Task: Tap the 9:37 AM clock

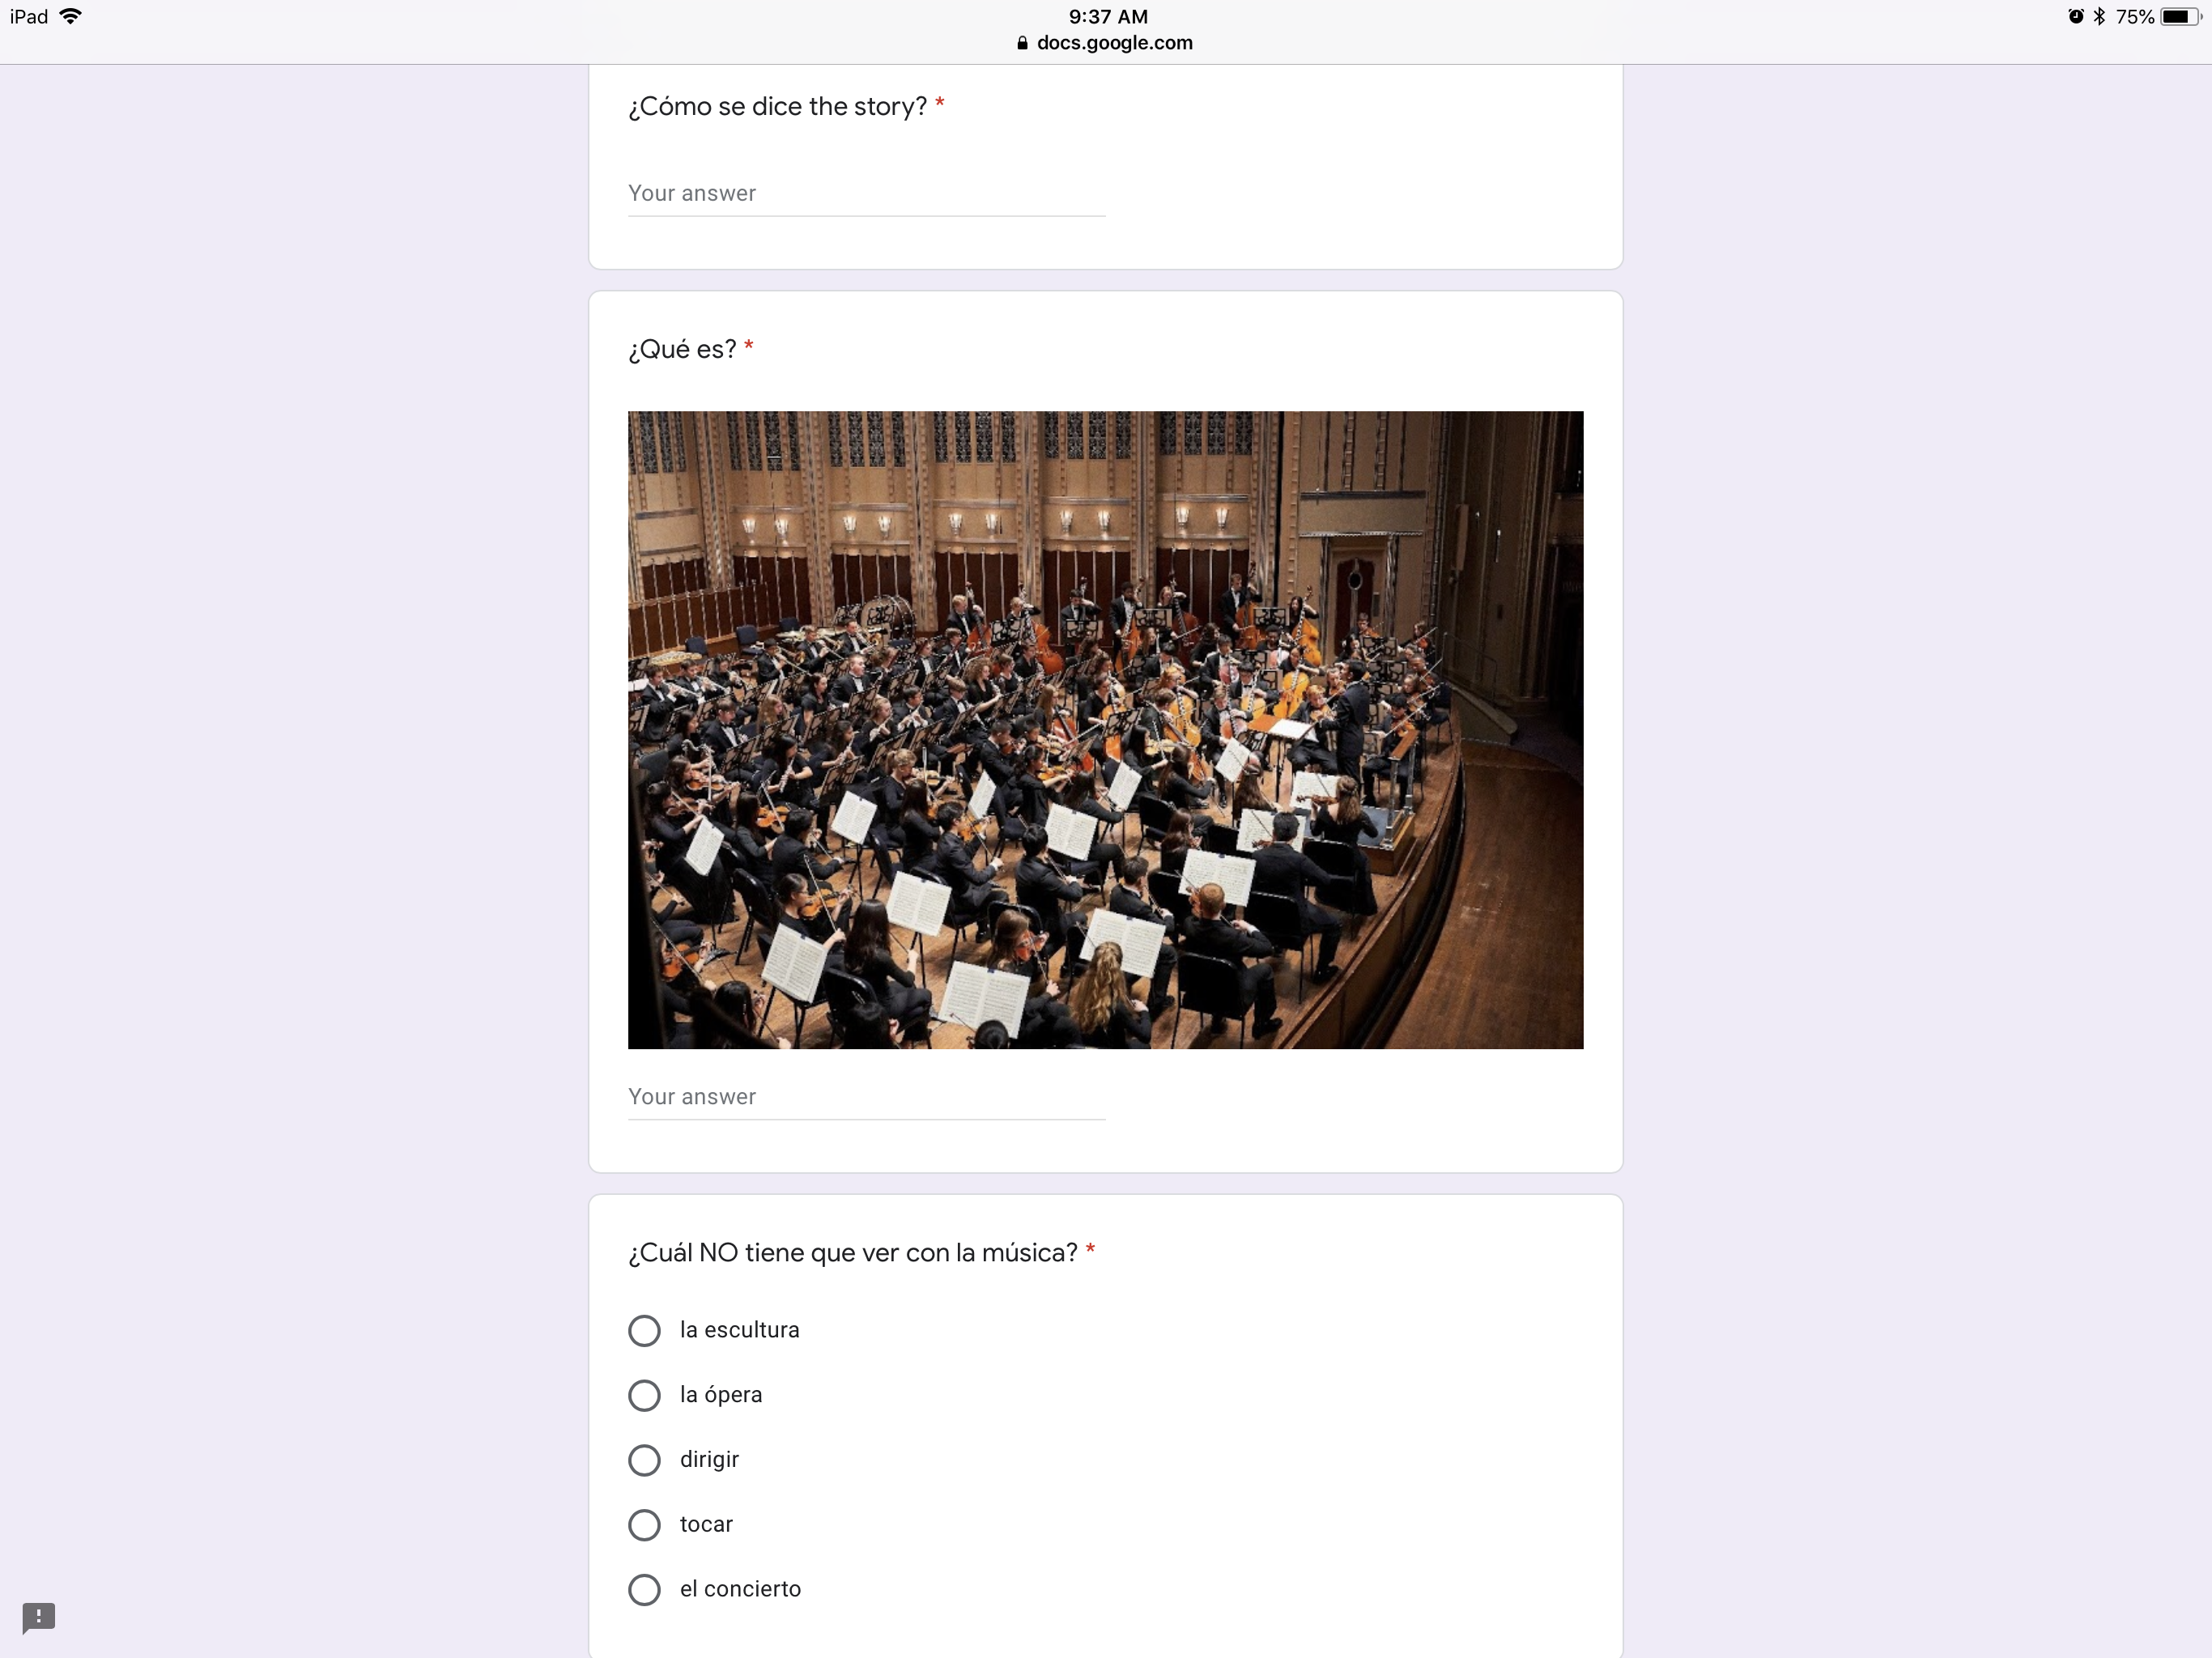Action: click(1107, 16)
